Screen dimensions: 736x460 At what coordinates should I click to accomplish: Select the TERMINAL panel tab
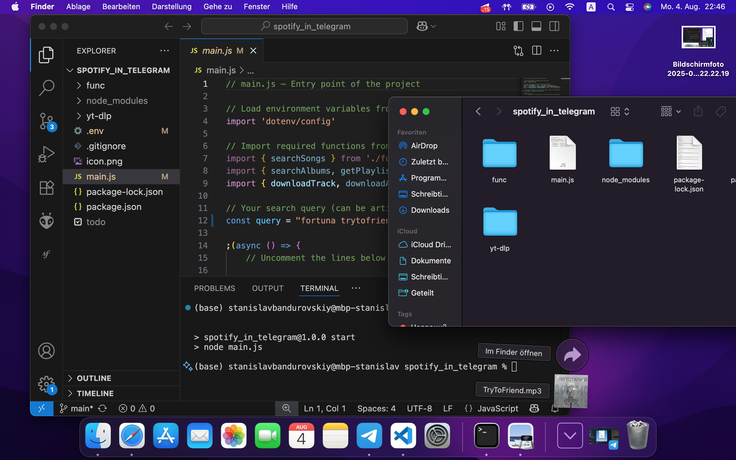[319, 288]
